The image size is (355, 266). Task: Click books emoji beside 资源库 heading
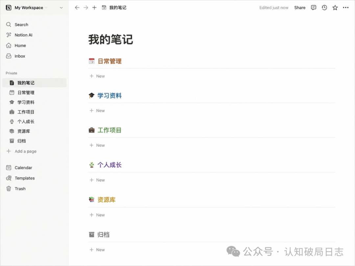92,200
